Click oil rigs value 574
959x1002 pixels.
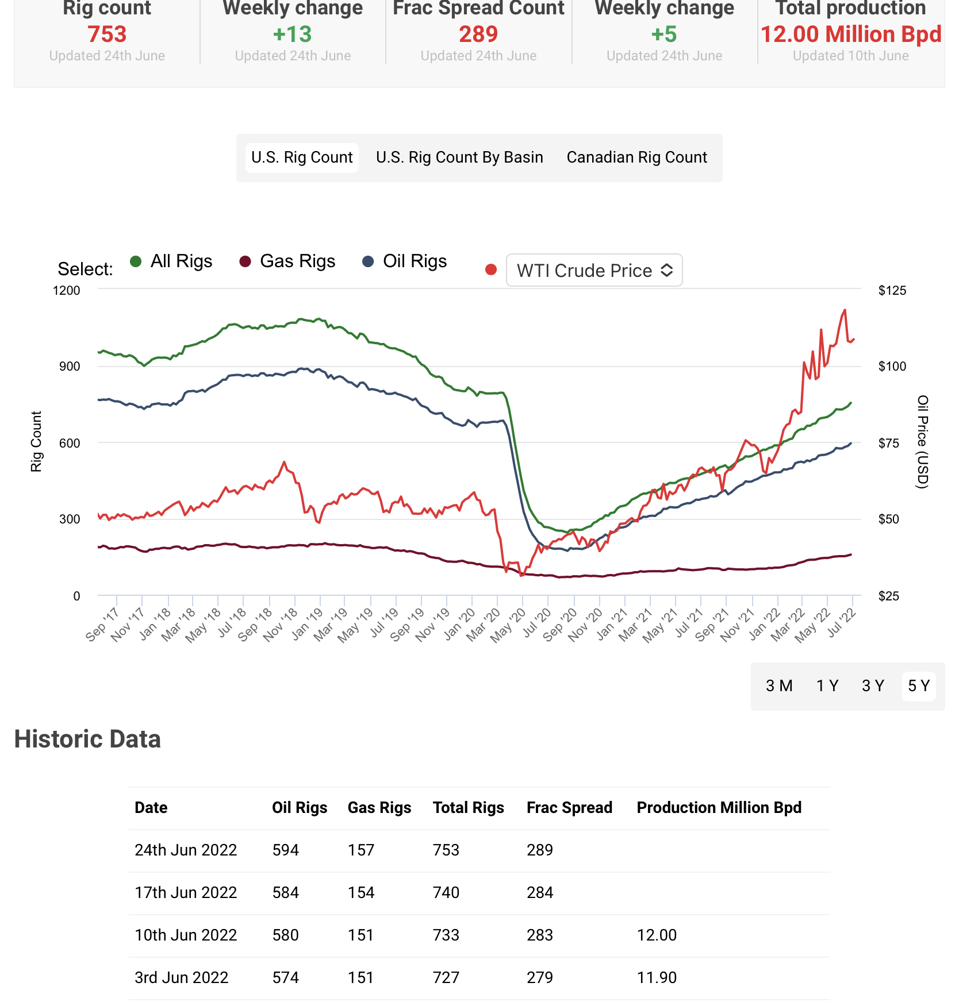[286, 978]
